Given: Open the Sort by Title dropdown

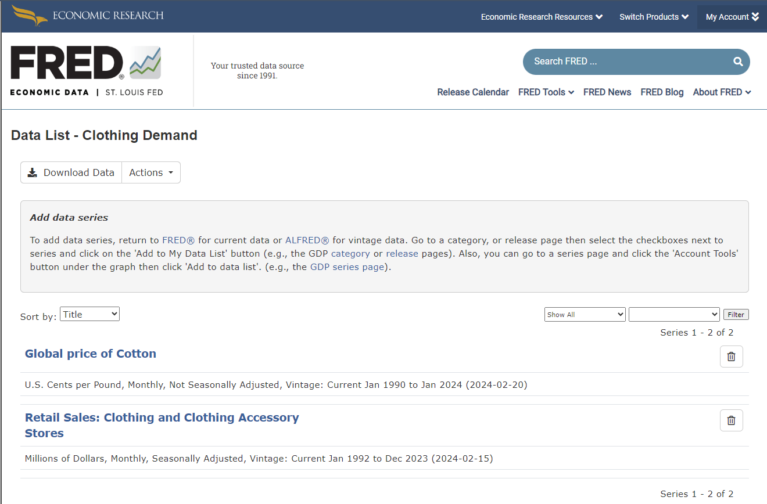Looking at the screenshot, I should coord(89,314).
